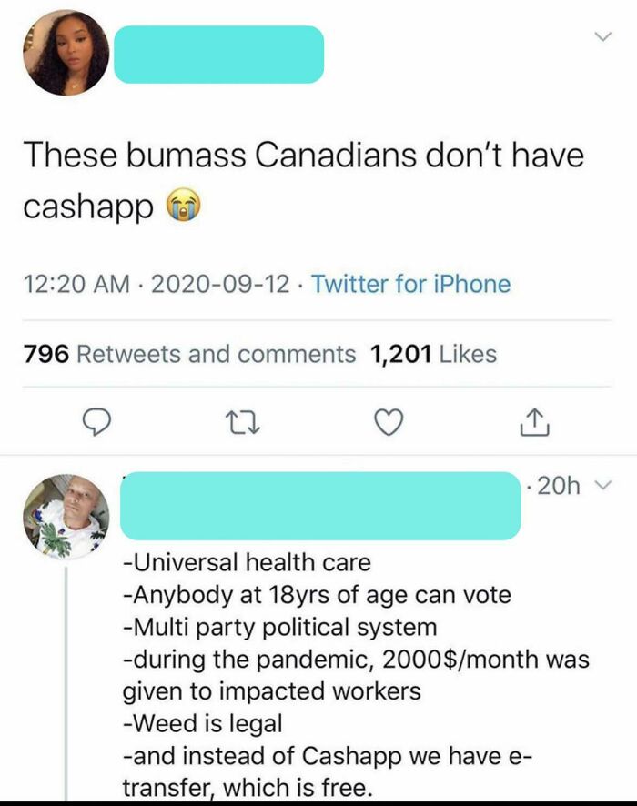
Task: Click the teal redacted username bar
Action: [x=219, y=55]
